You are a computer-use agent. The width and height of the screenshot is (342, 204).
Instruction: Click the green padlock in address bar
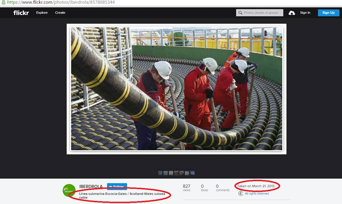[x=3, y=2]
